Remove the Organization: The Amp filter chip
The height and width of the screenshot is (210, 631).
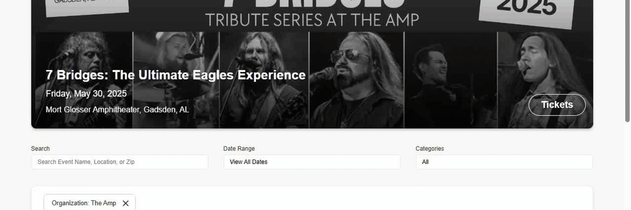(126, 203)
